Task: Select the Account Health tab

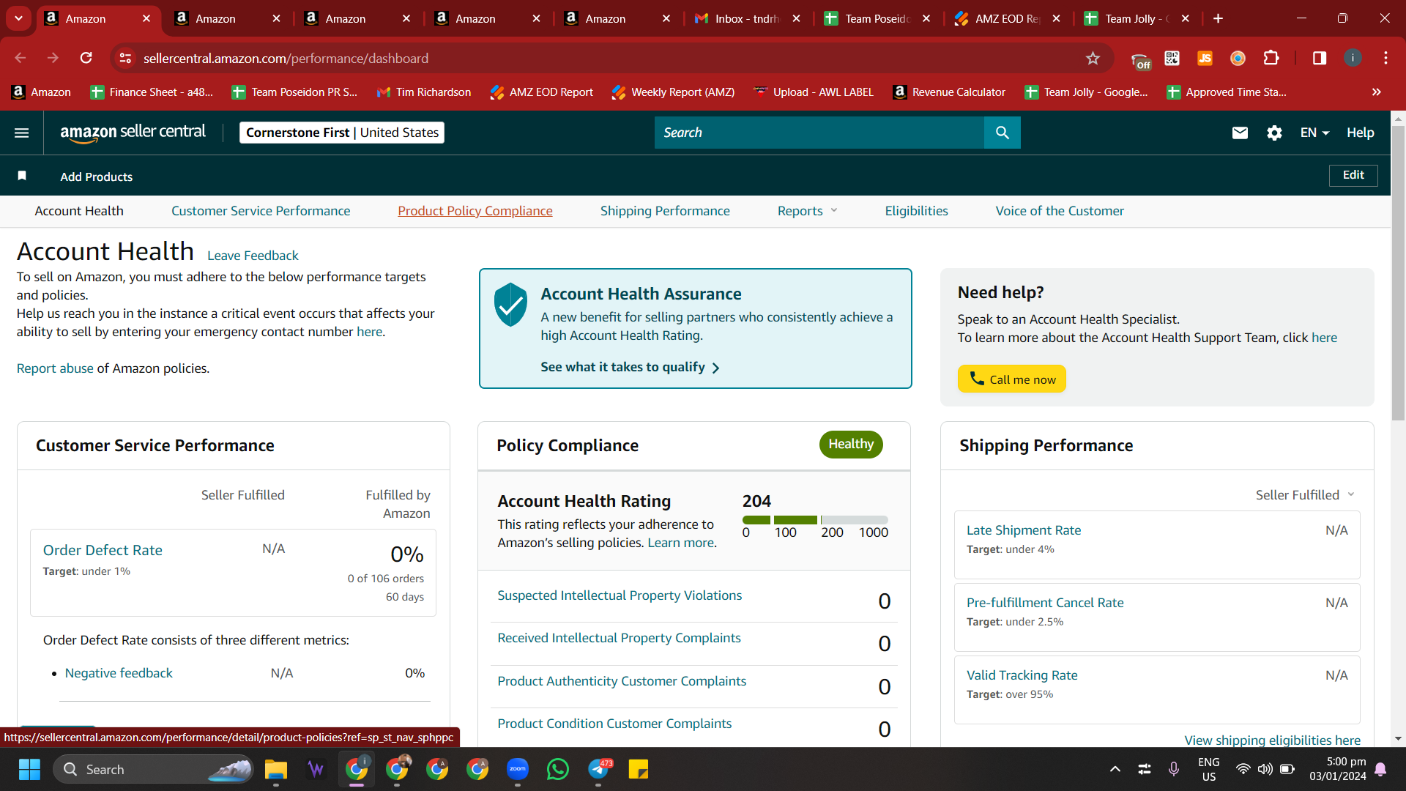Action: [79, 211]
